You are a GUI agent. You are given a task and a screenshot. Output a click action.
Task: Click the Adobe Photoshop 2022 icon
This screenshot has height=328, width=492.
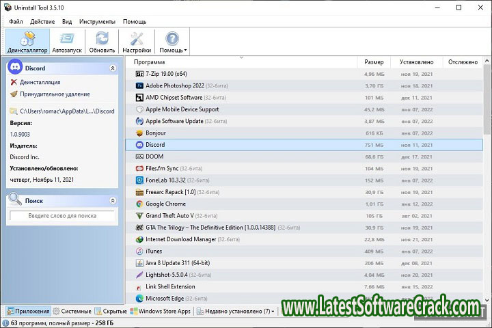[139, 85]
